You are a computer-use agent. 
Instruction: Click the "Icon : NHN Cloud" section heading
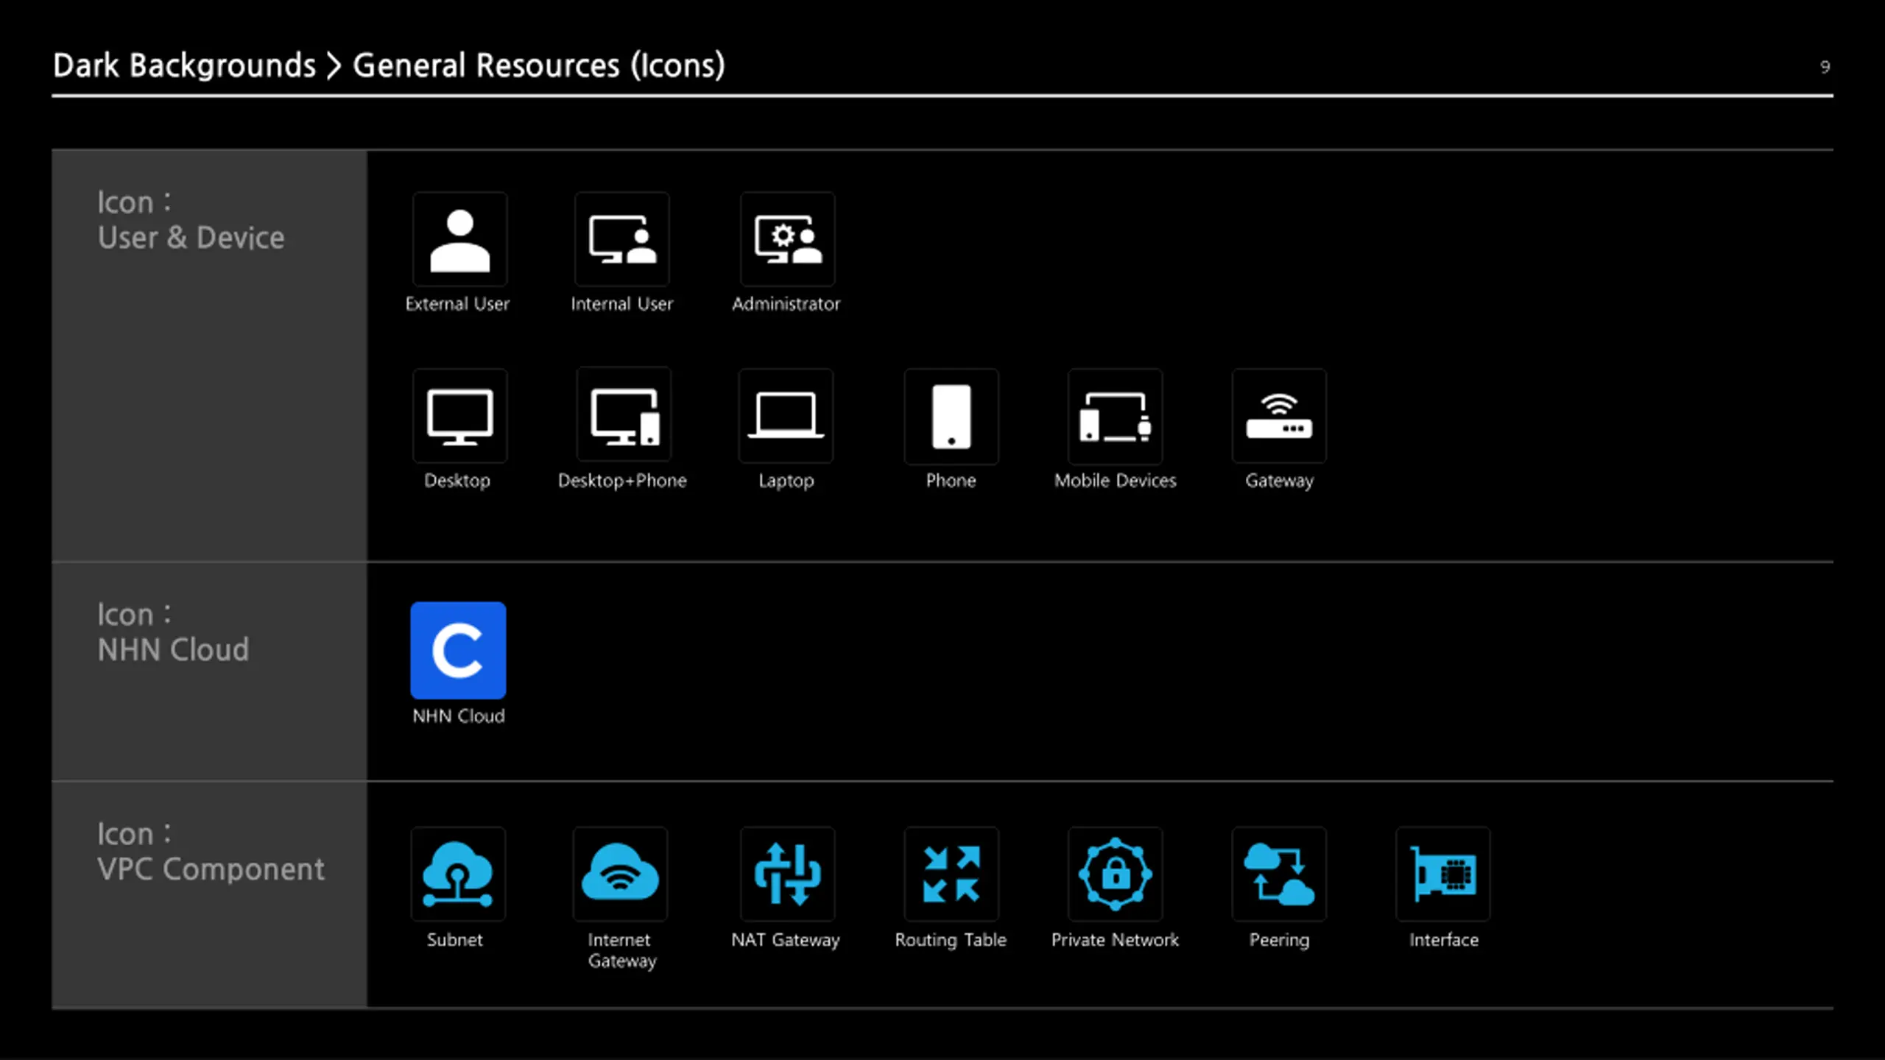(x=173, y=632)
